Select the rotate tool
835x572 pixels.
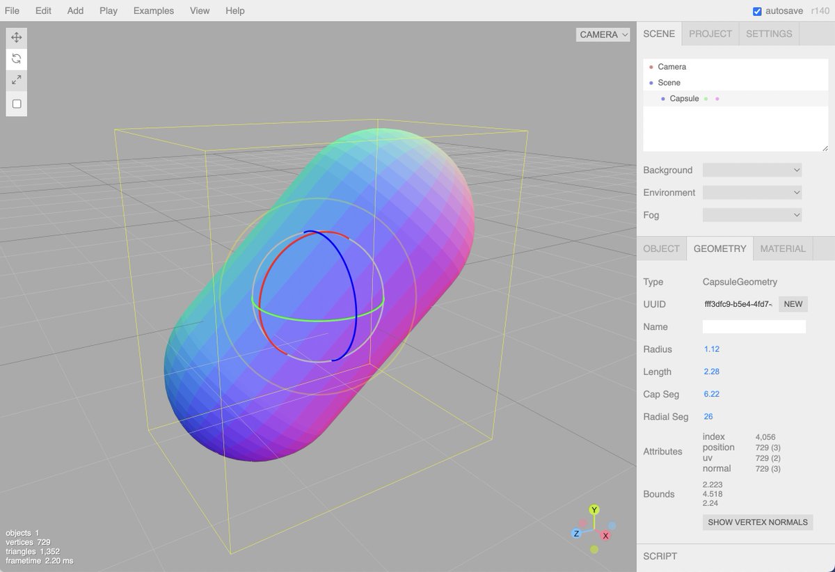pos(17,59)
